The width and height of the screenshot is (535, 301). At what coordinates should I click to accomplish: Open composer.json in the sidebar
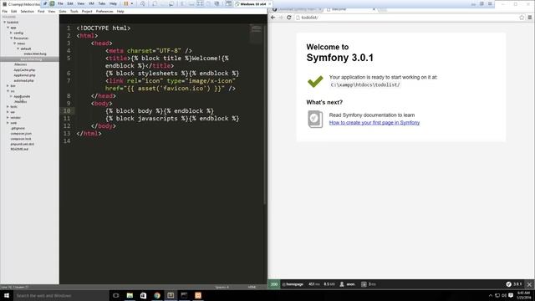point(21,134)
